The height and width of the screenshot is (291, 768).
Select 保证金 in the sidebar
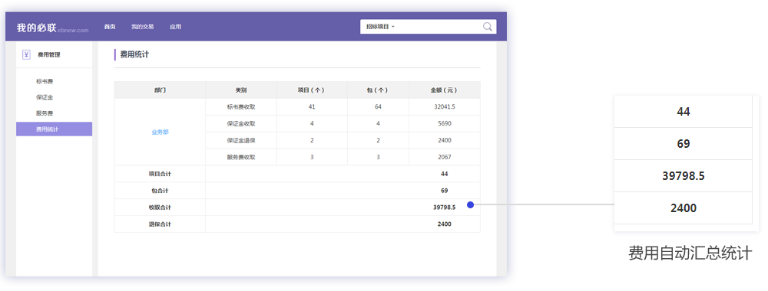point(45,97)
